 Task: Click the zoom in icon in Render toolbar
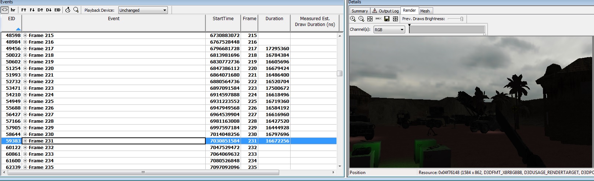coord(353,19)
